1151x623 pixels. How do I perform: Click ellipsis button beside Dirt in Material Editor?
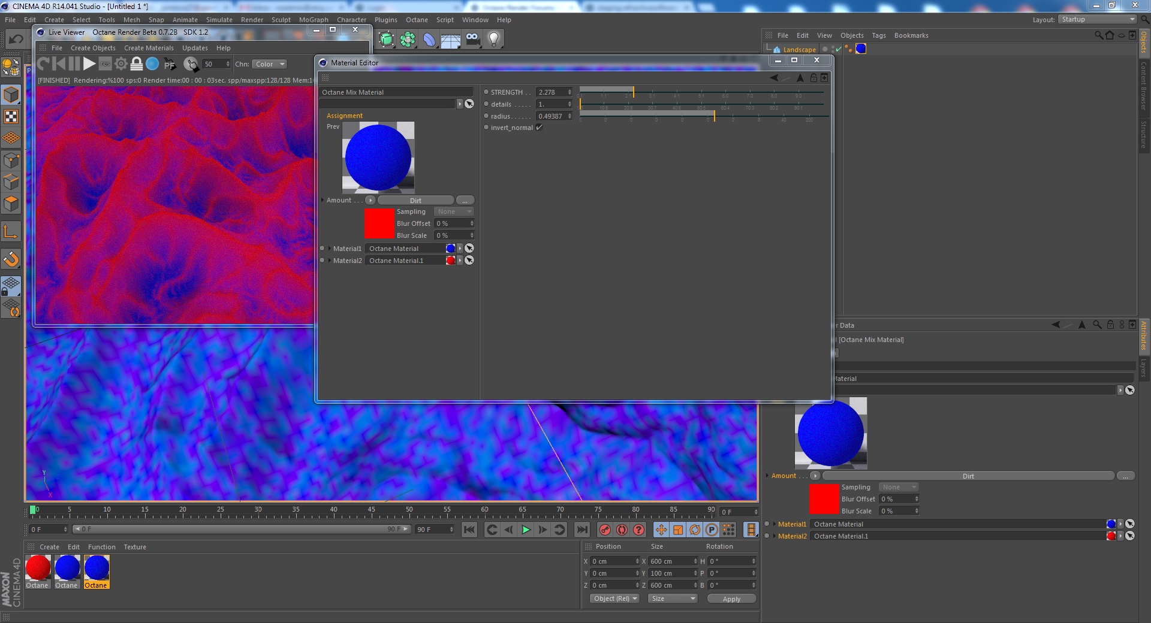point(465,200)
